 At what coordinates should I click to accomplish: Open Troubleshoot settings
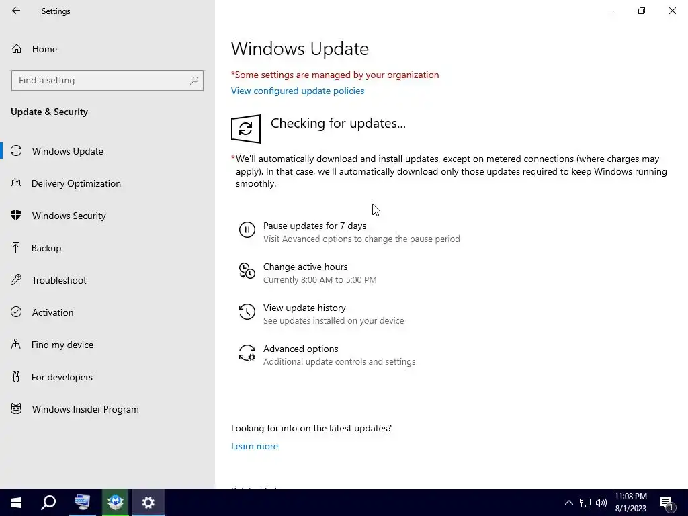59,280
